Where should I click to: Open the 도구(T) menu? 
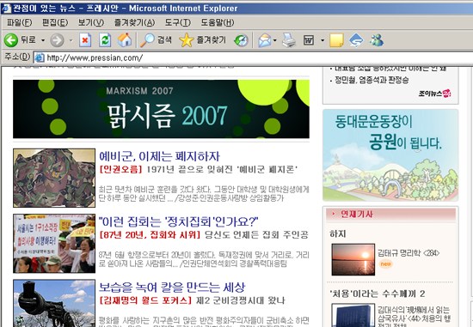click(178, 22)
